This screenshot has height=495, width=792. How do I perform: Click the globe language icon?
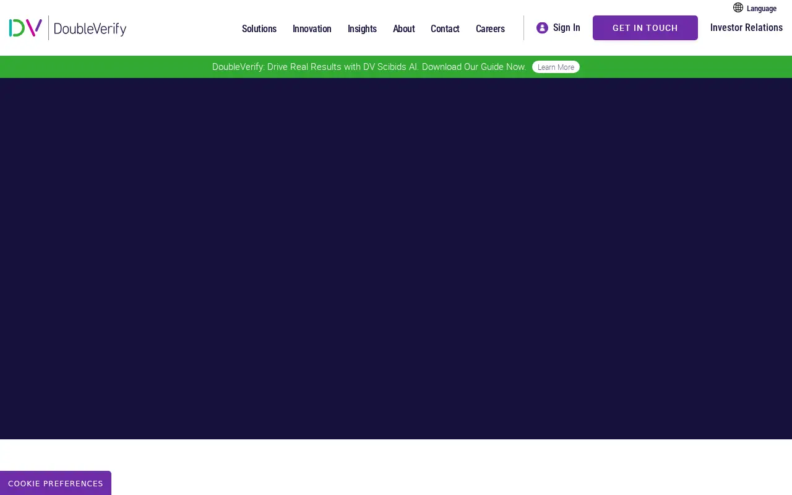738,7
